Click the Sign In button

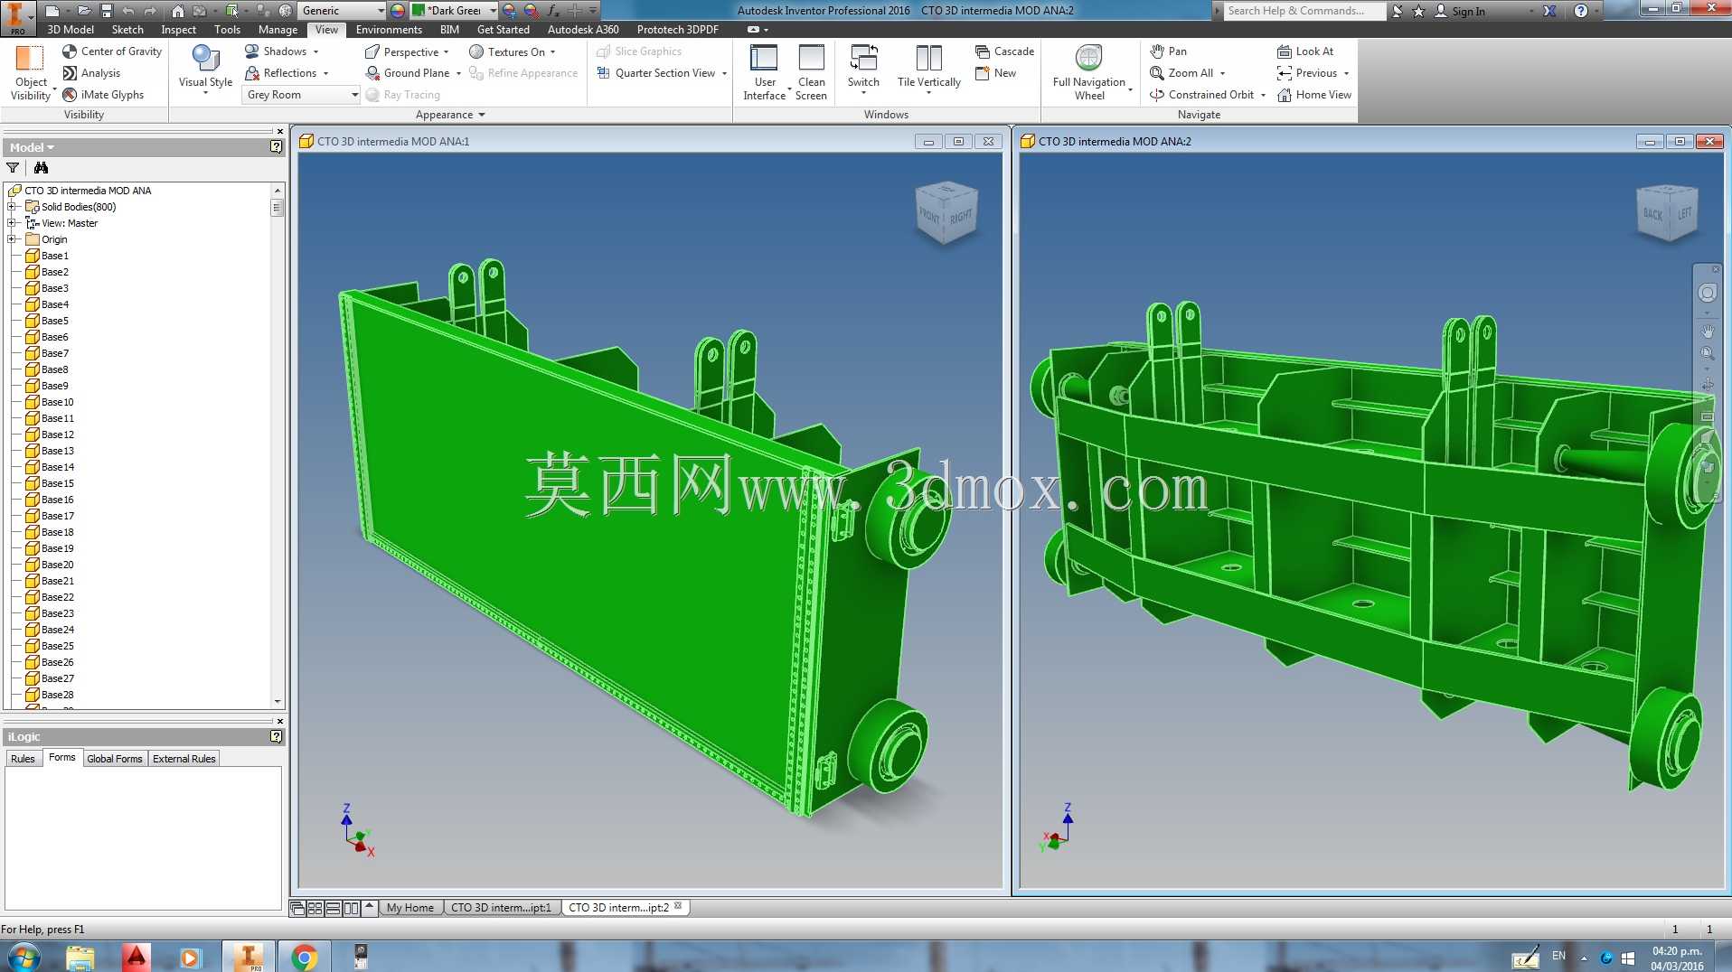tap(1459, 12)
